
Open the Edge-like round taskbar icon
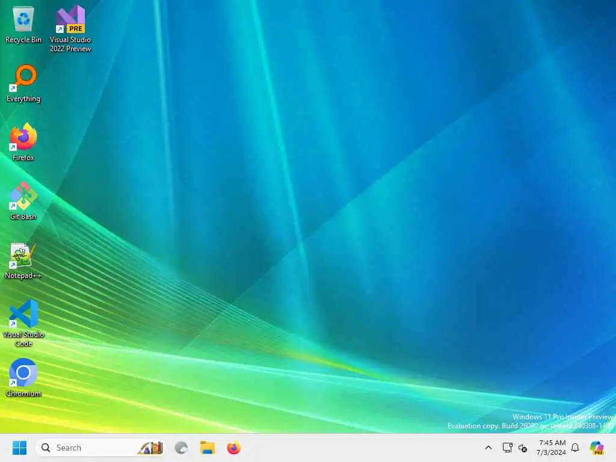(x=181, y=448)
